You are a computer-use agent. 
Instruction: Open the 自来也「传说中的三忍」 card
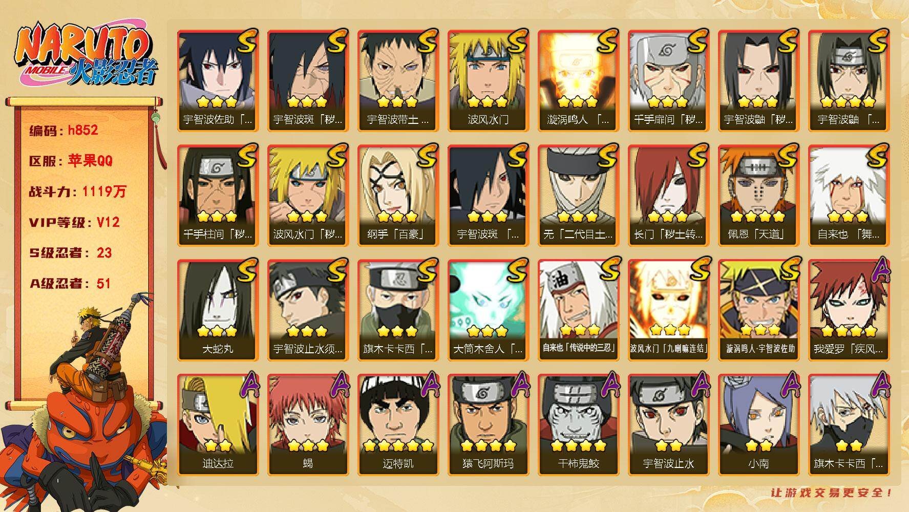579,310
